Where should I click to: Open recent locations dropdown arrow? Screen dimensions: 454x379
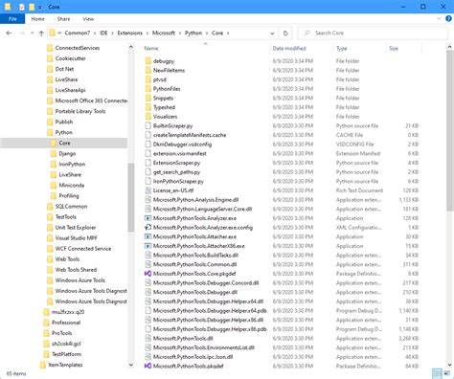(32, 33)
